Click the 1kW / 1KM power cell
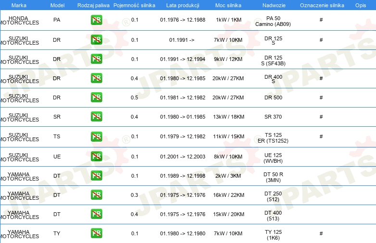The image size is (376, 243). pos(228,20)
